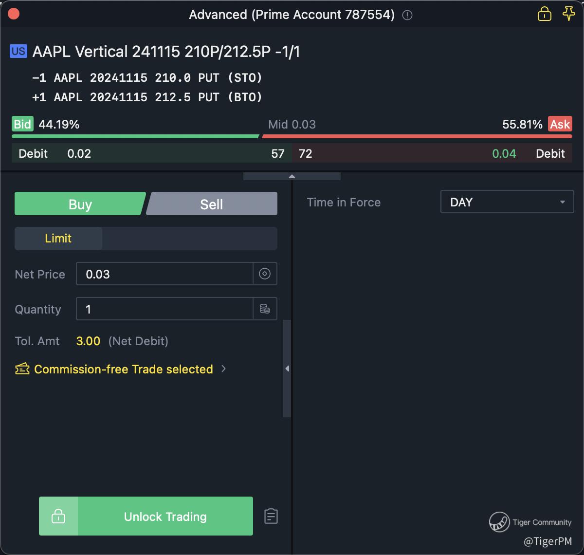The width and height of the screenshot is (584, 555).
Task: Click ask size 72
Action: pos(306,153)
